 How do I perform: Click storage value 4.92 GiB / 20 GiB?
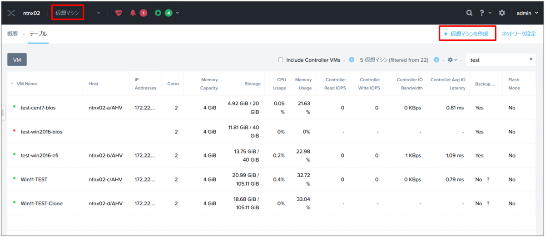pyautogui.click(x=244, y=108)
